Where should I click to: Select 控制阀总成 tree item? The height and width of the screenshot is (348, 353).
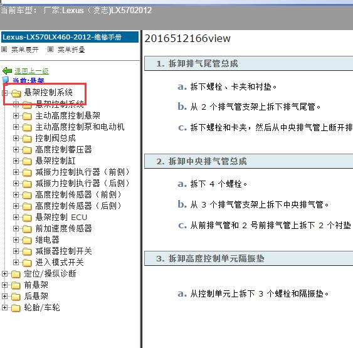(x=56, y=138)
